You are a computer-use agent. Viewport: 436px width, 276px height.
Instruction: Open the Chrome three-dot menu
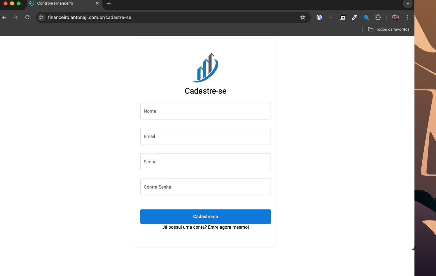coord(407,17)
